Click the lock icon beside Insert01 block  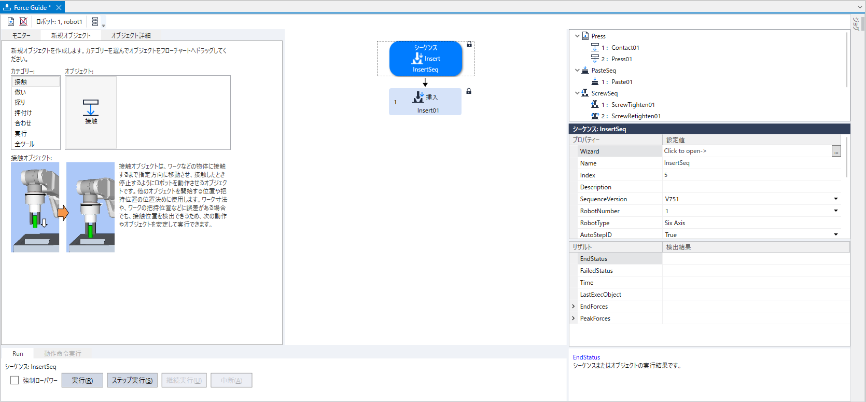469,91
